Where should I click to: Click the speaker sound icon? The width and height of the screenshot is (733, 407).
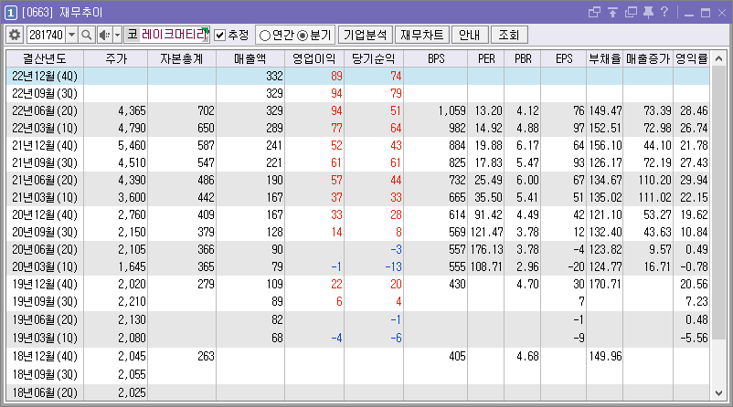(x=105, y=35)
